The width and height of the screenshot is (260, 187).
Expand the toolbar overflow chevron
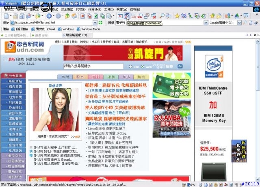click(x=257, y=15)
